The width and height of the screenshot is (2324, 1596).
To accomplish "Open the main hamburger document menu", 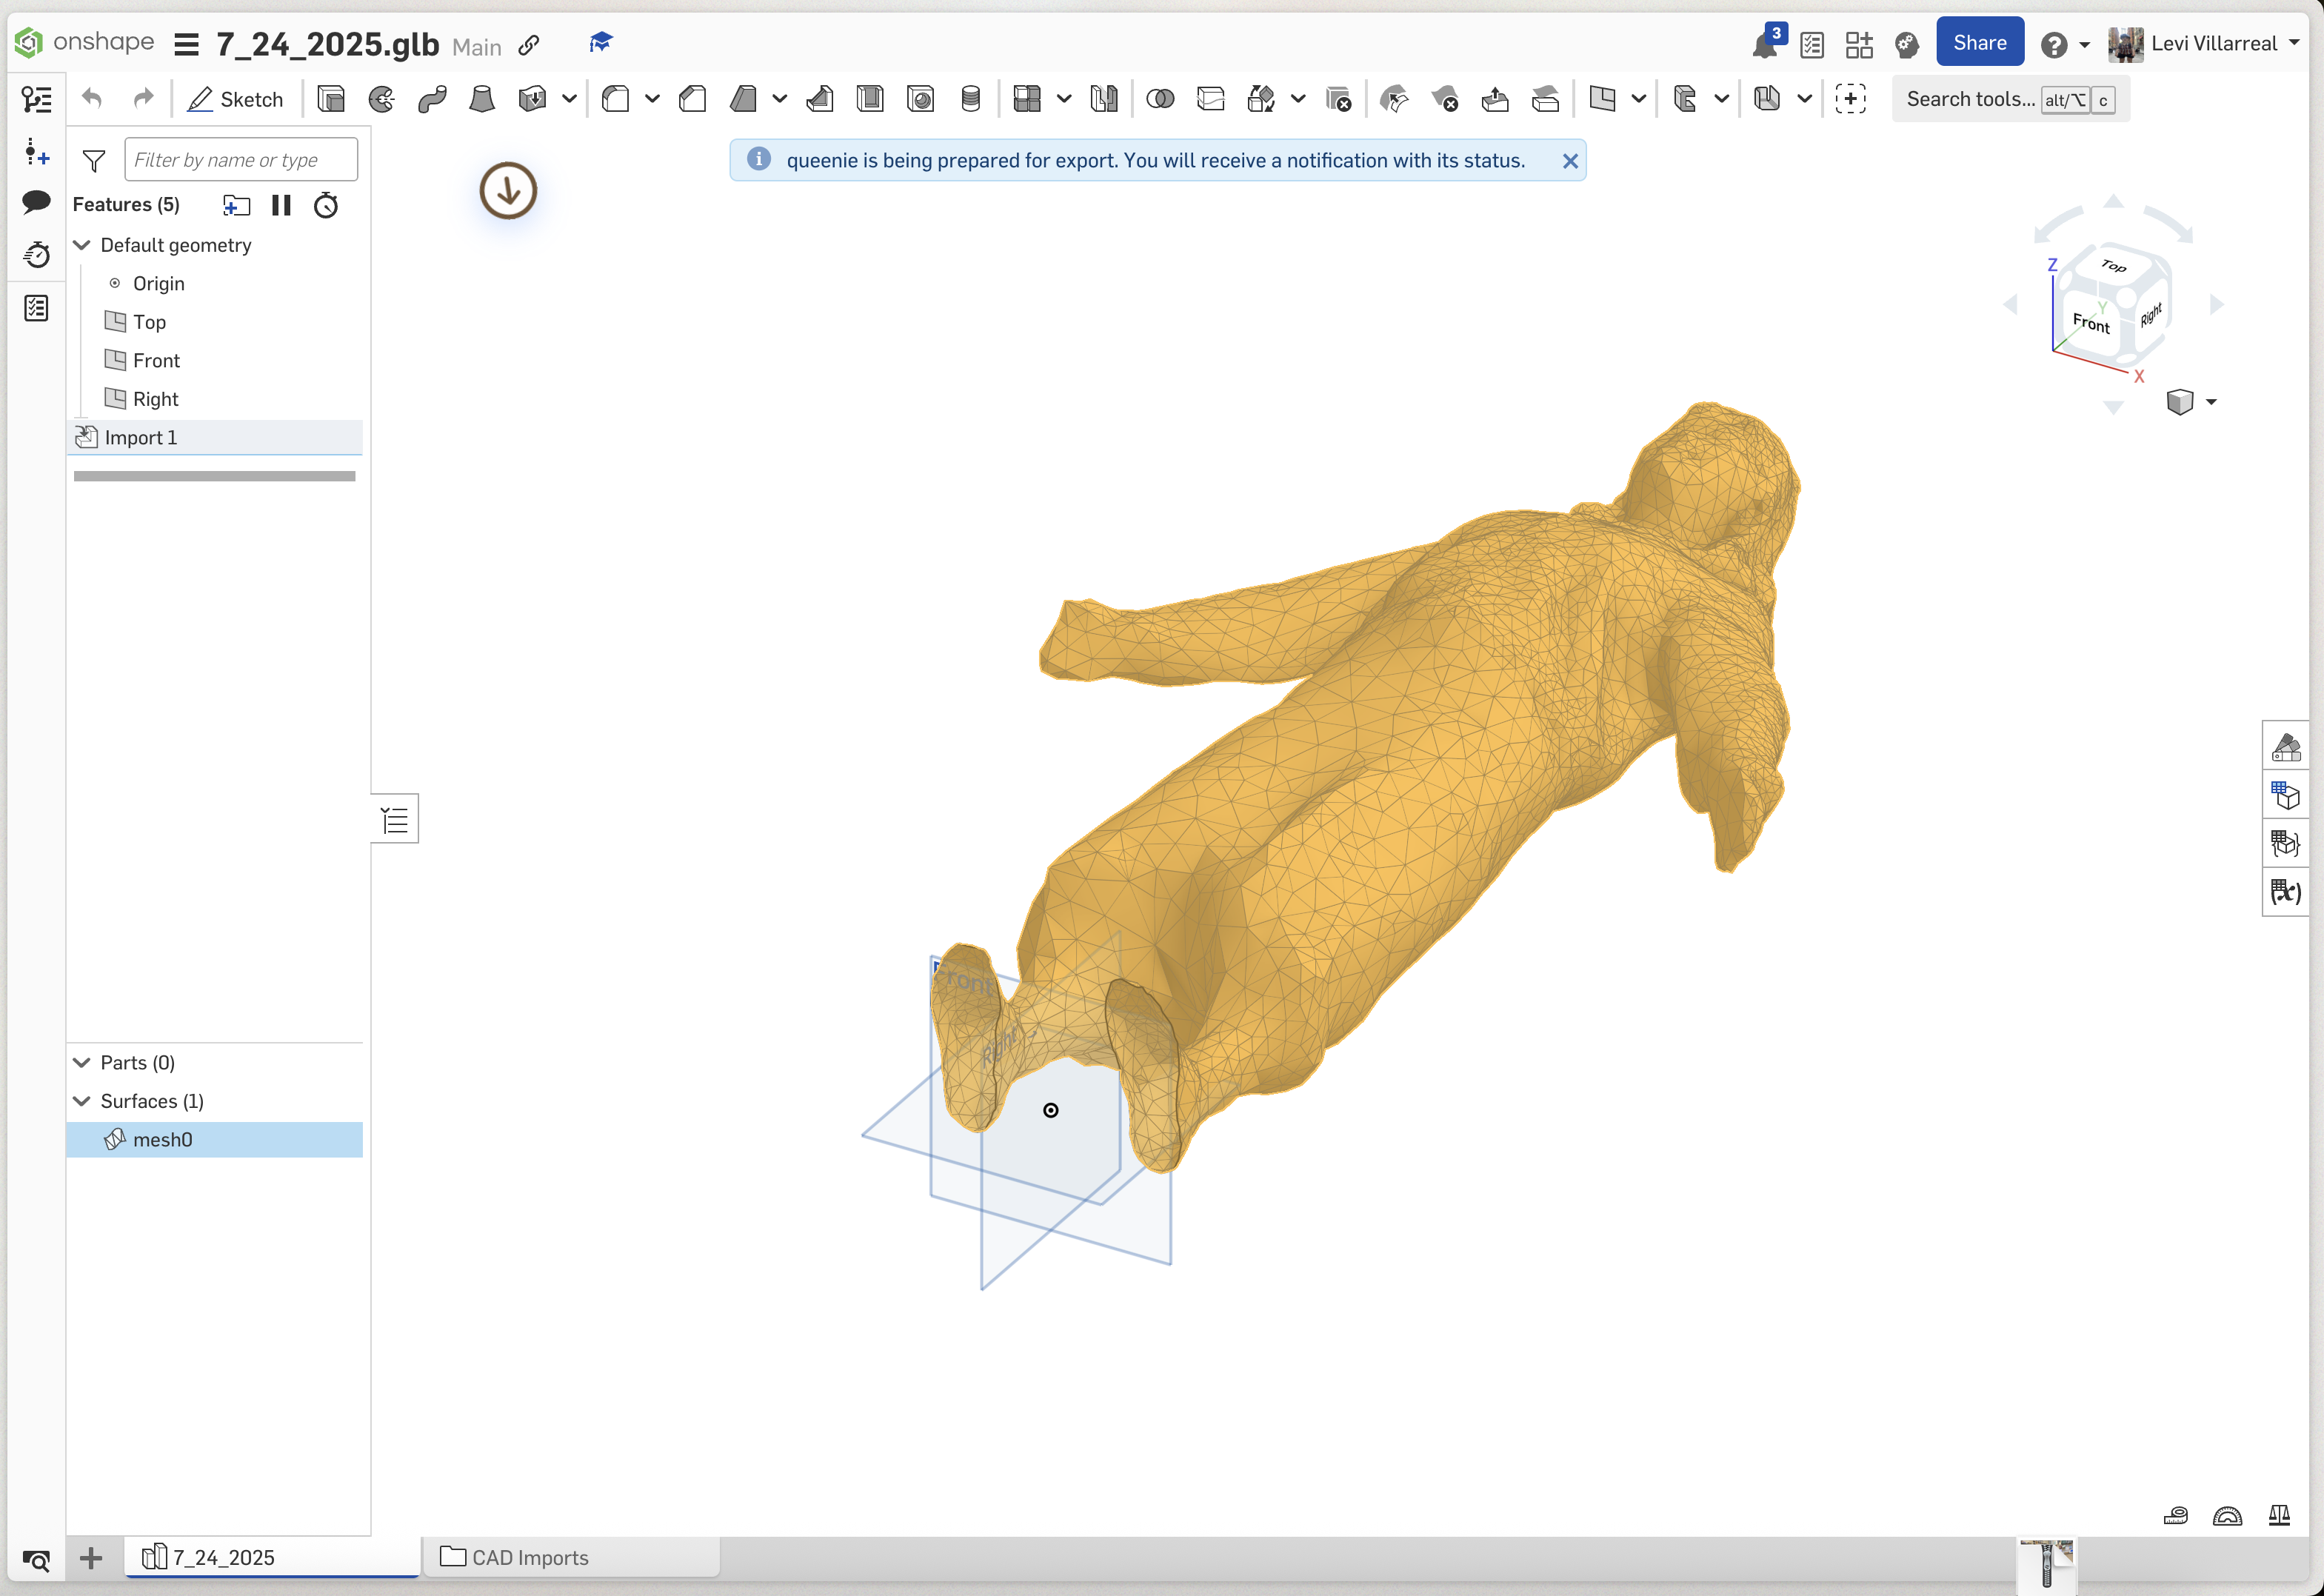I will (186, 44).
